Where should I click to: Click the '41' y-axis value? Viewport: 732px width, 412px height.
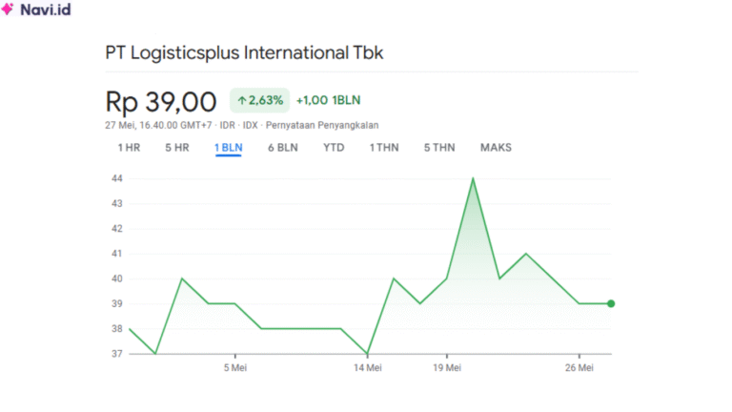click(116, 254)
